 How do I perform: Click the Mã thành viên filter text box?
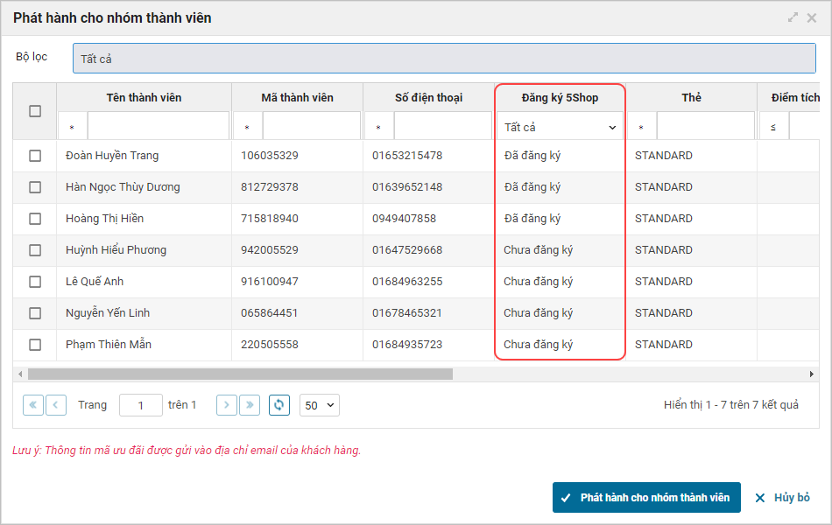(312, 127)
